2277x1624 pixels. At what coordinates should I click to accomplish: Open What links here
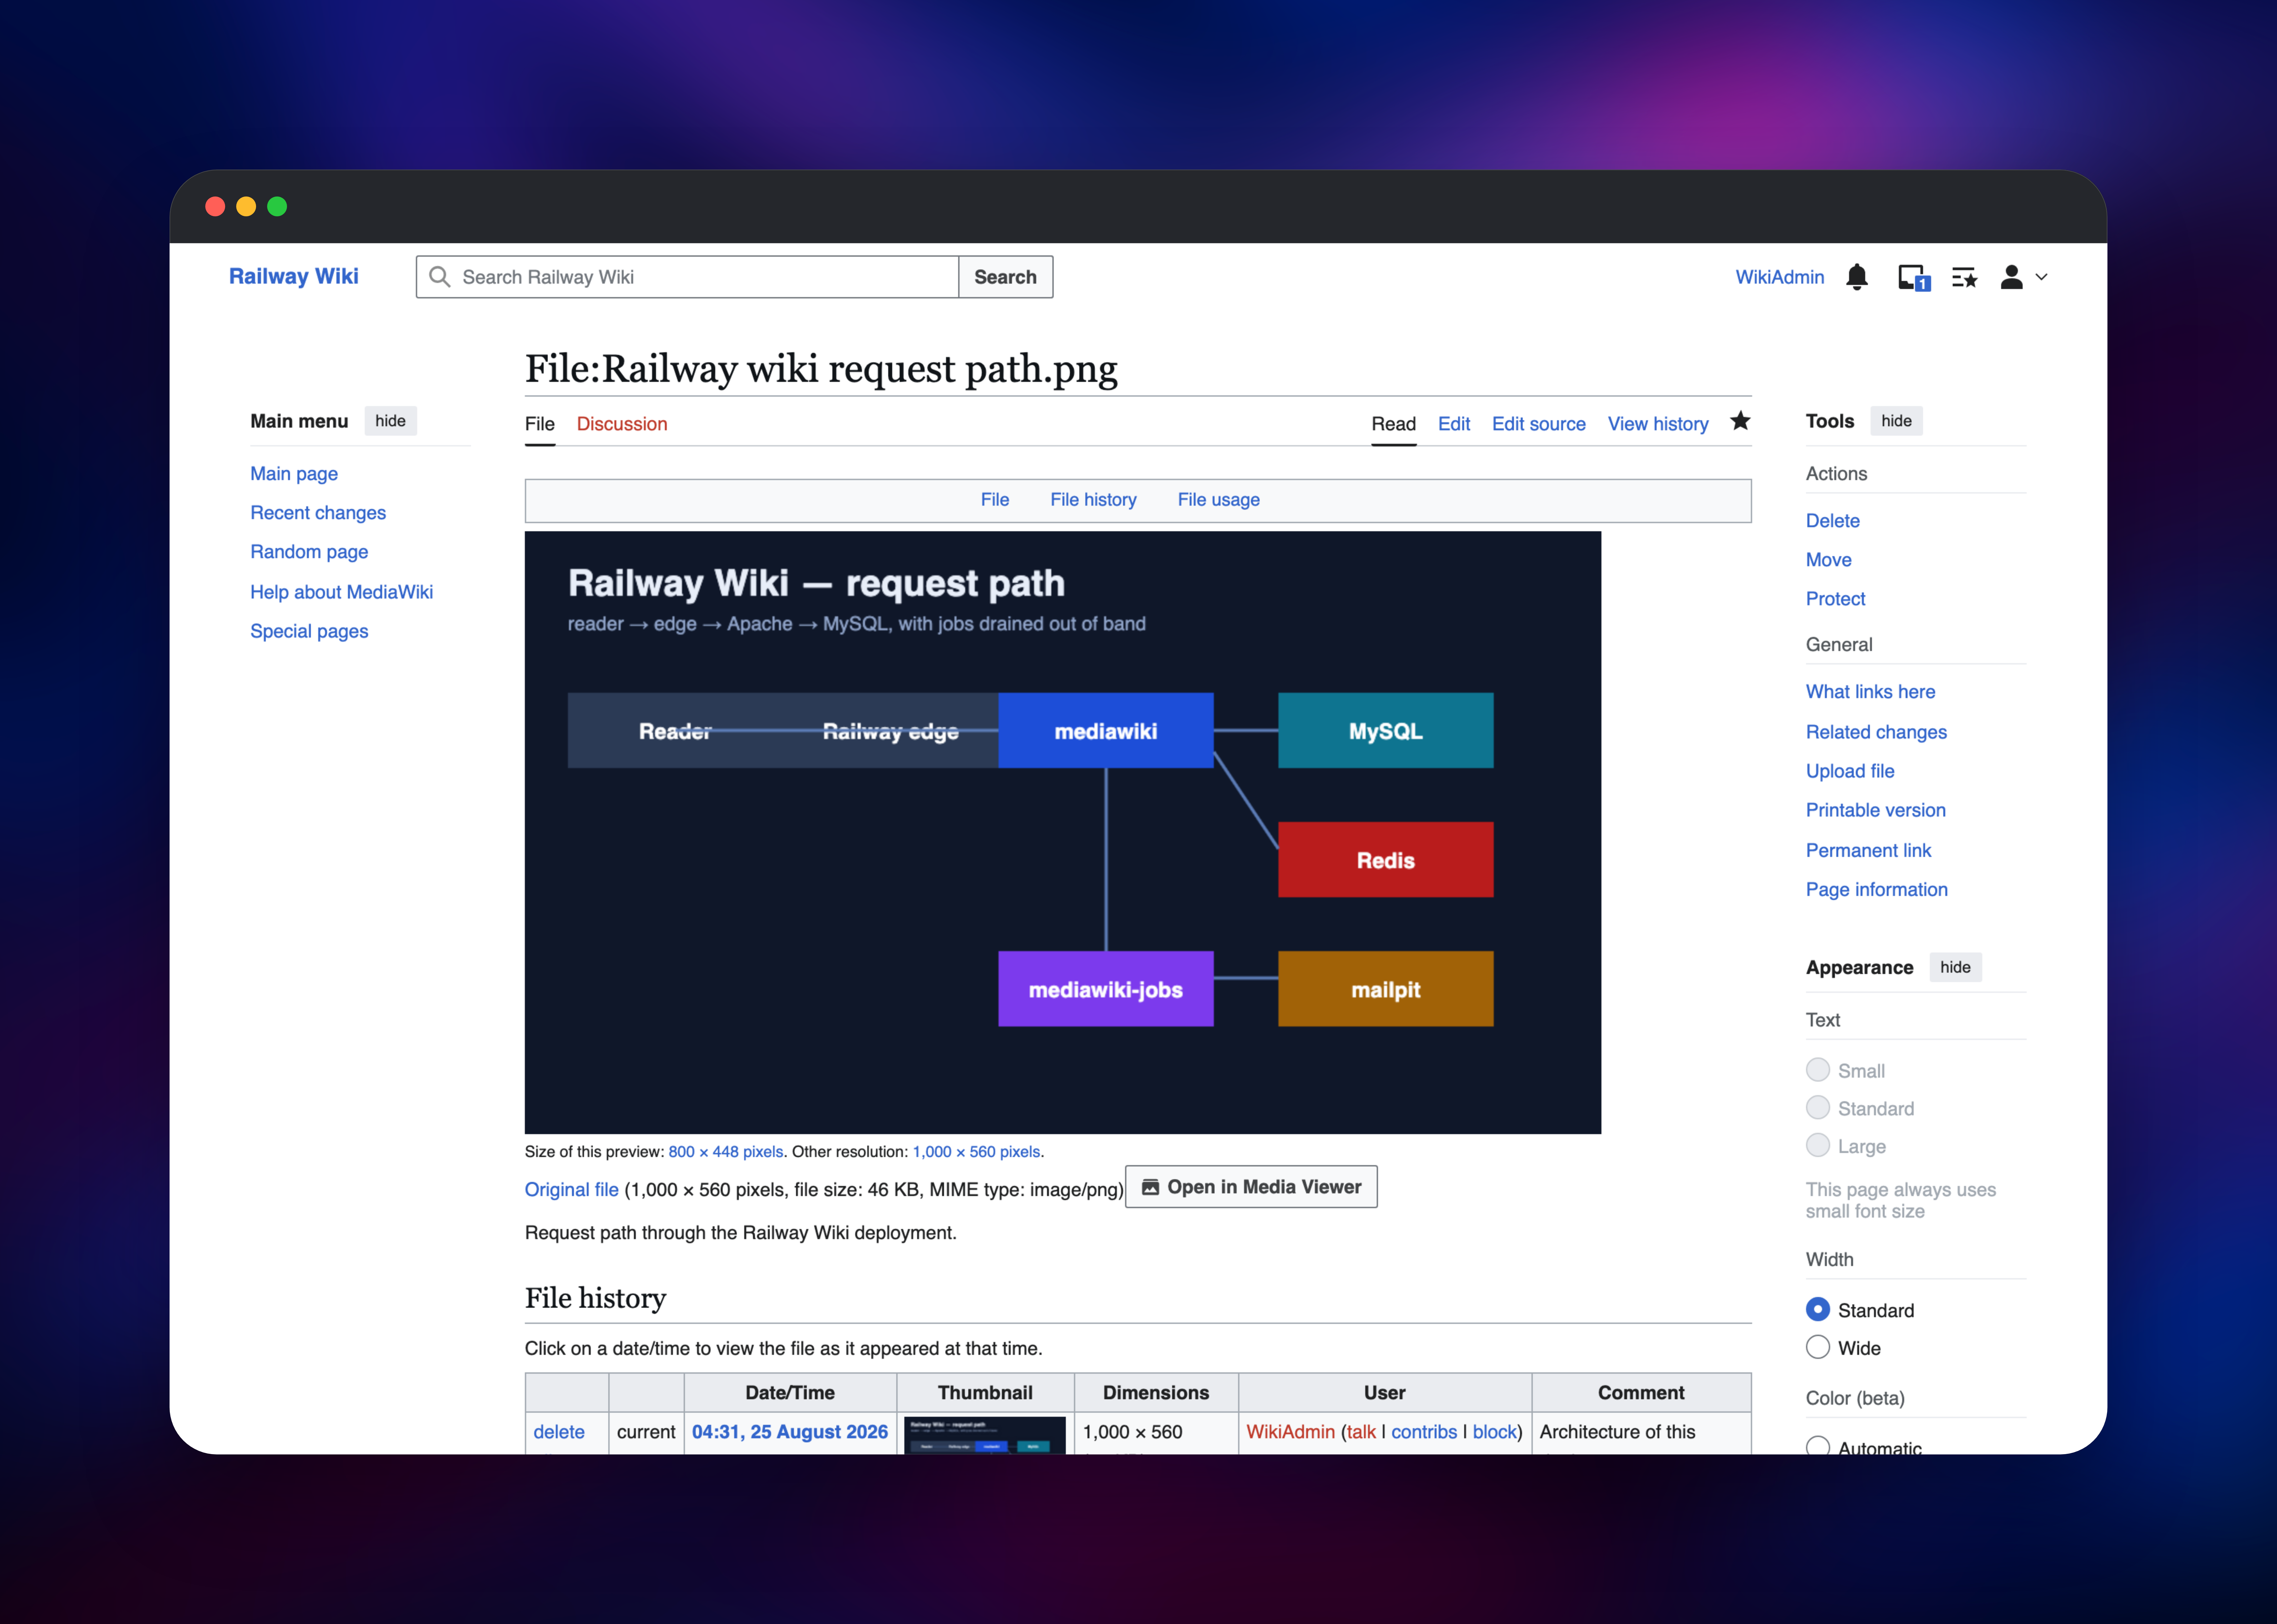[x=1870, y=692]
